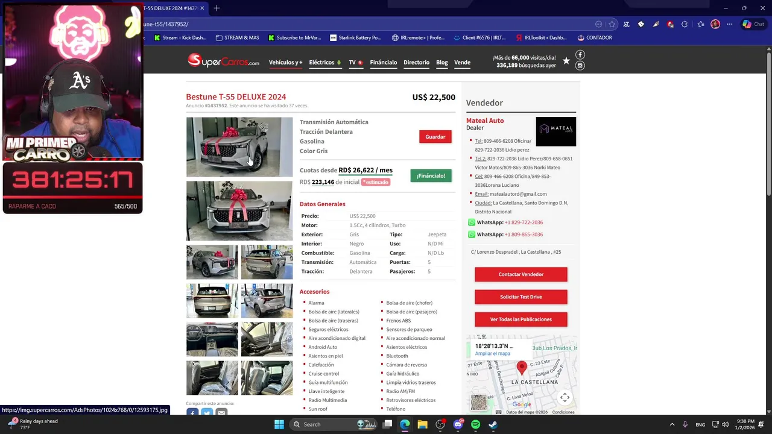Click the Guardar button
Viewport: 772px width, 434px height.
435,137
